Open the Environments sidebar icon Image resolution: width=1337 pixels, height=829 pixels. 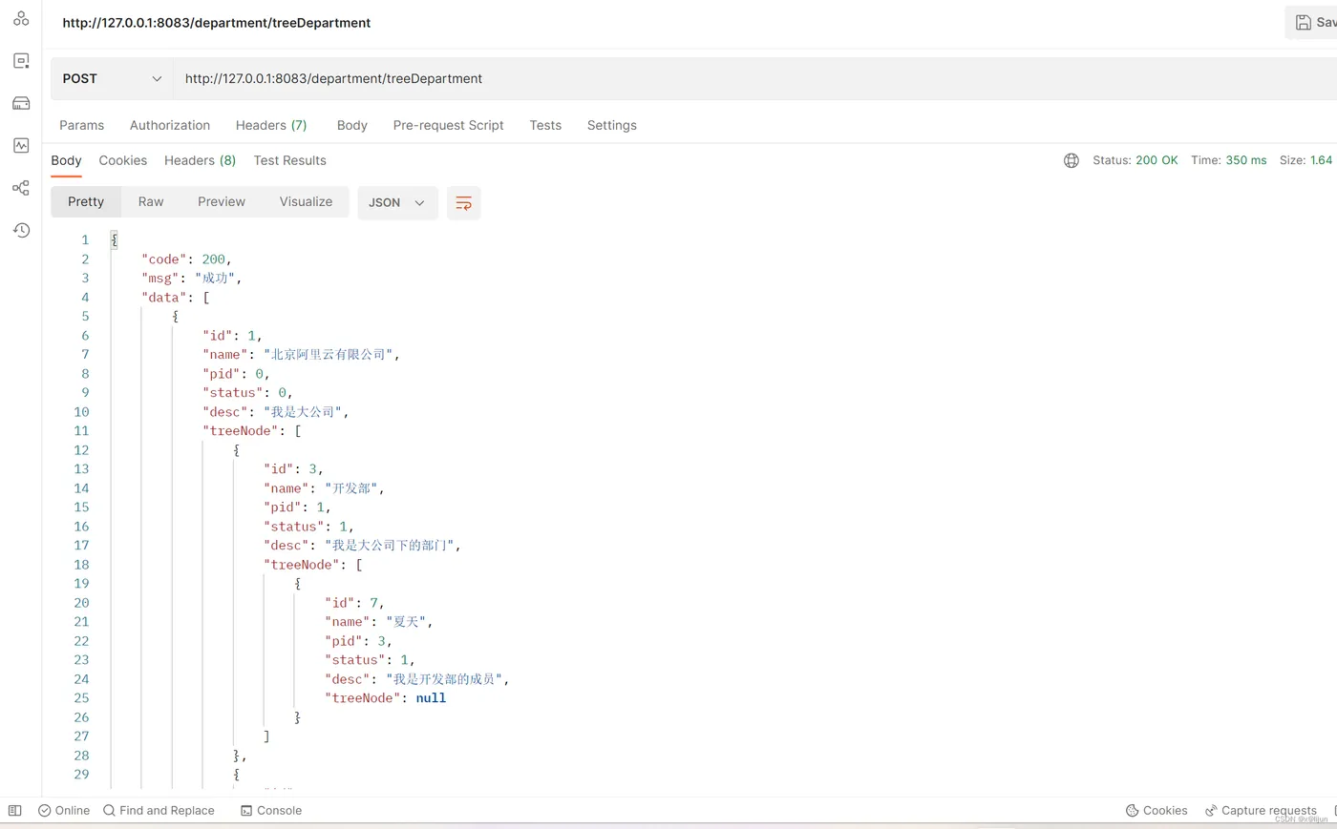click(21, 61)
